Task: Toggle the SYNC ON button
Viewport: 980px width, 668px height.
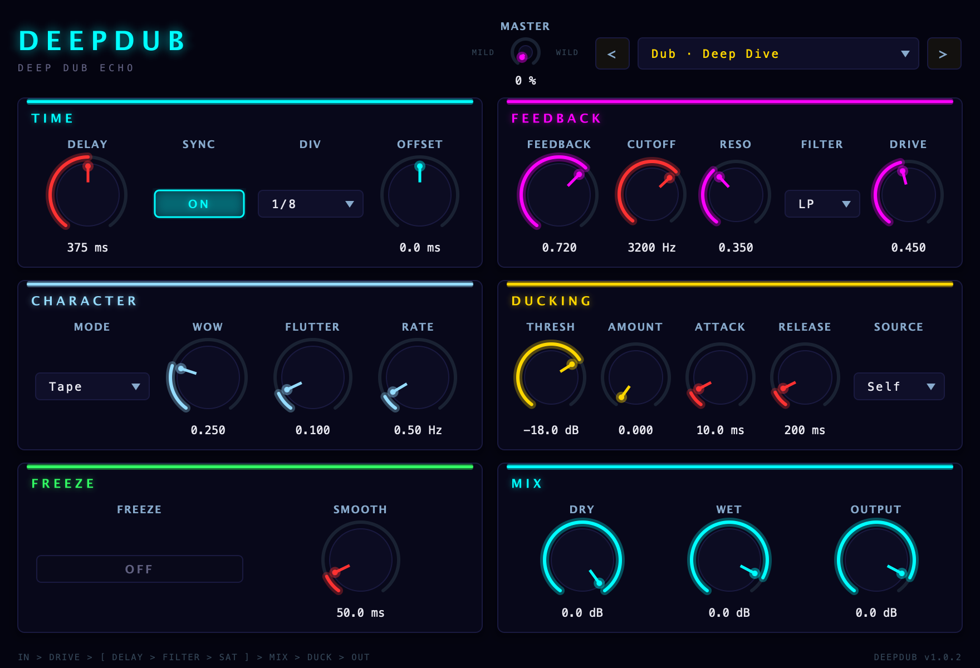Action: [x=199, y=204]
